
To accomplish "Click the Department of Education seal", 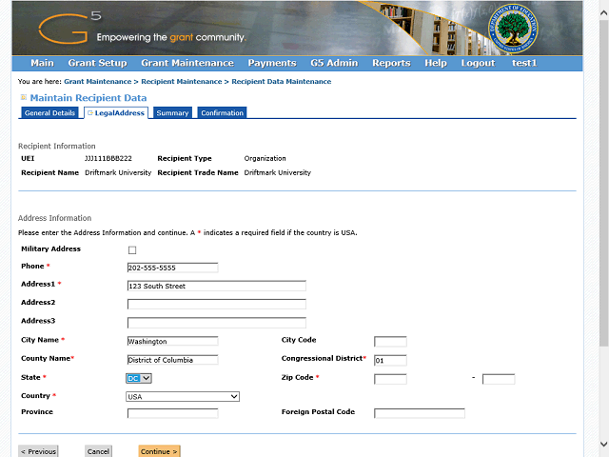I will [513, 29].
